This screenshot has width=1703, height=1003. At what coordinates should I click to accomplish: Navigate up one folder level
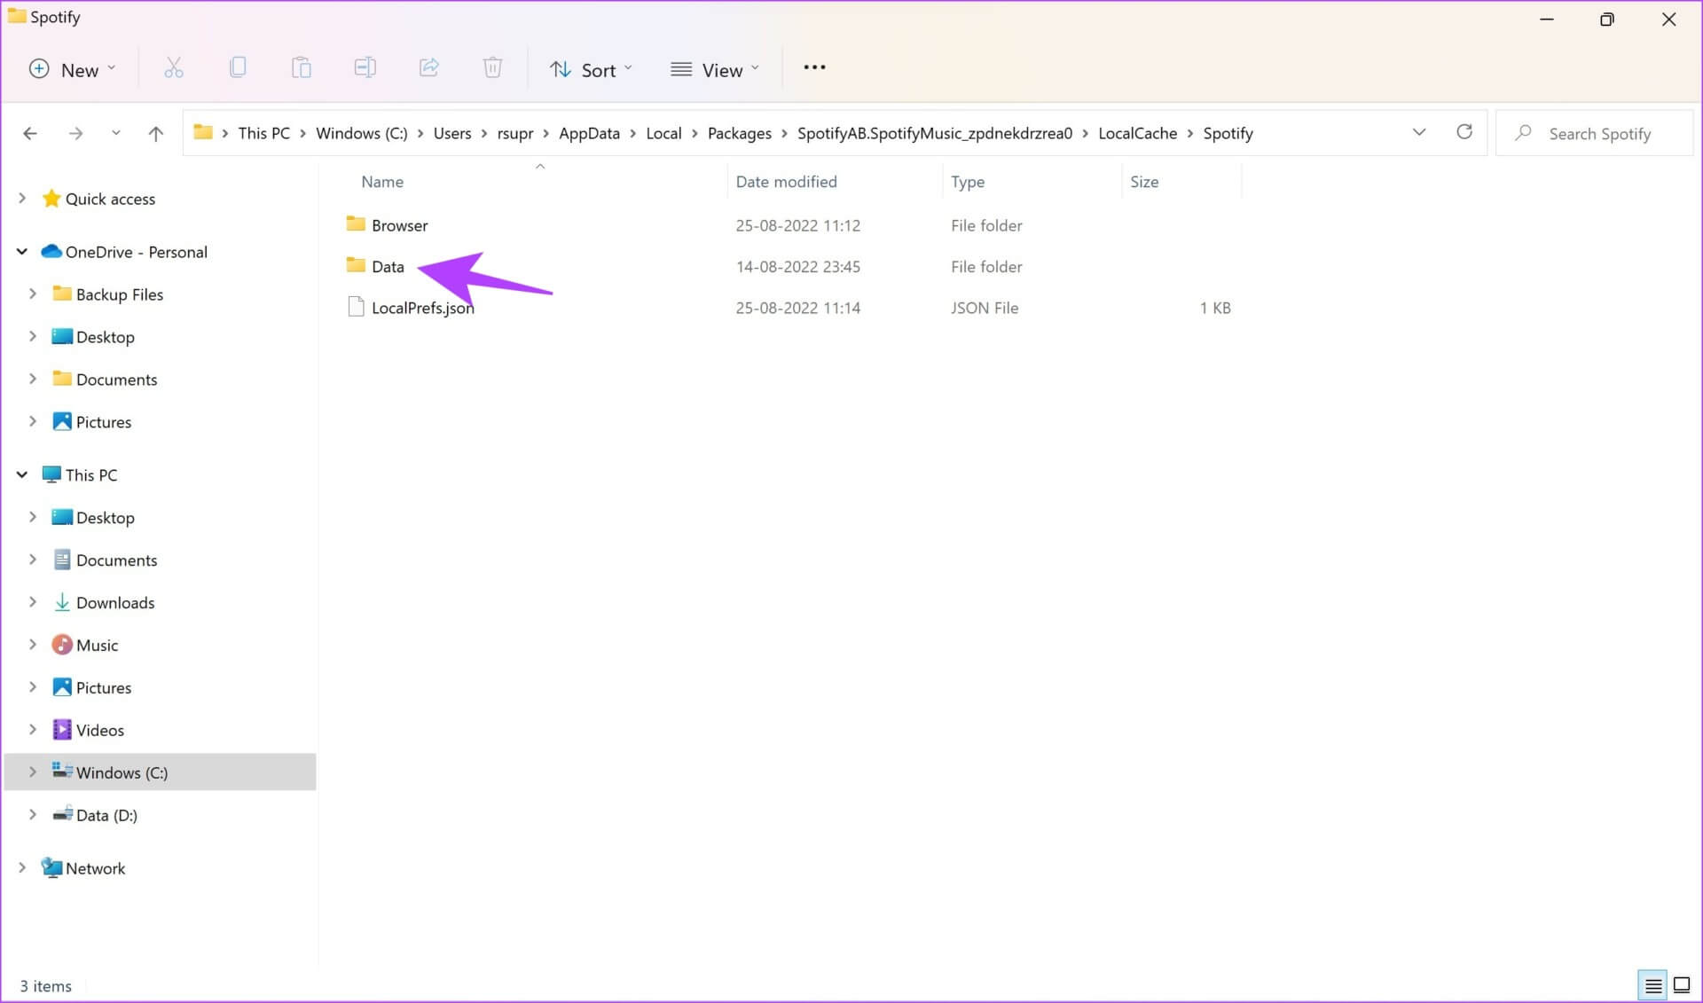(x=156, y=132)
